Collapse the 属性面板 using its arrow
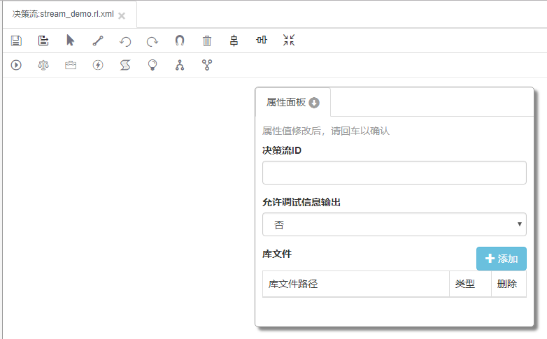Screen dimensions: 547x339 [314, 103]
